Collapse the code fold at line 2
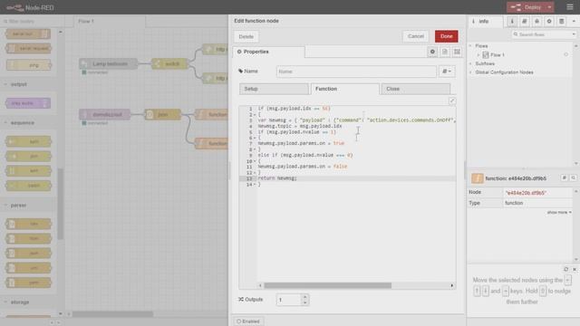The width and height of the screenshot is (580, 326). pos(255,115)
